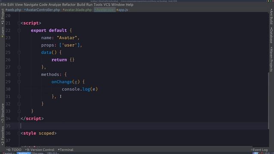Click the props key on line 24
Image resolution: width=274 pixels, height=154 pixels.
click(48, 45)
